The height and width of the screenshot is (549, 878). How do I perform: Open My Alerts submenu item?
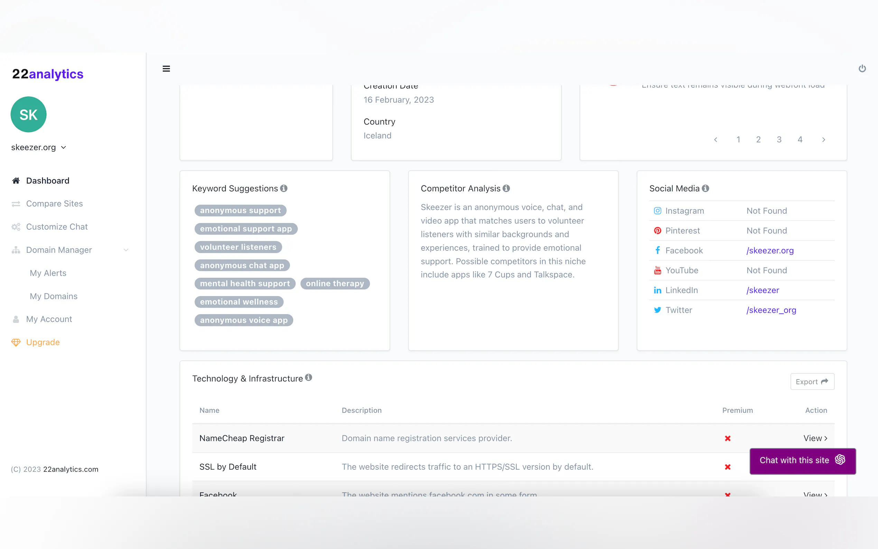tap(48, 273)
